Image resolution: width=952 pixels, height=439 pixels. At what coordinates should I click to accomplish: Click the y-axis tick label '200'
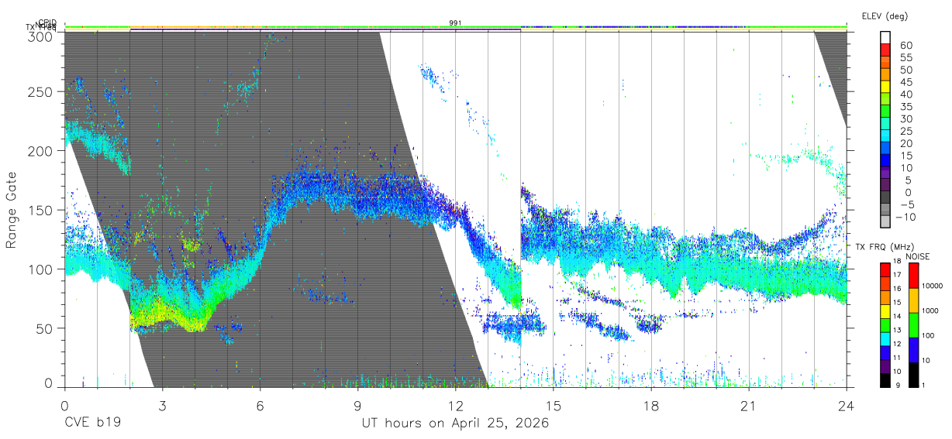[40, 151]
